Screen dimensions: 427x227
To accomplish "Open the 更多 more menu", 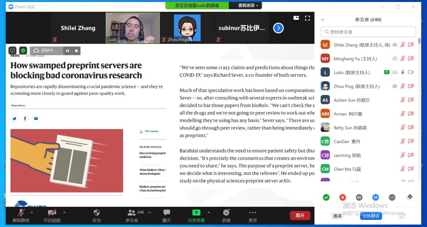I will tap(253, 216).
